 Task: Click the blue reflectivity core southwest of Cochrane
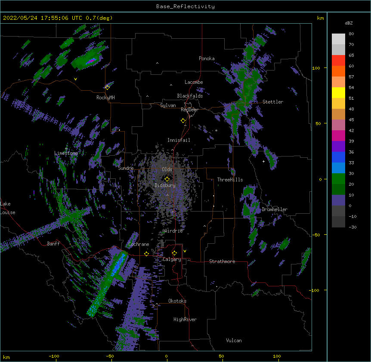tap(118, 265)
